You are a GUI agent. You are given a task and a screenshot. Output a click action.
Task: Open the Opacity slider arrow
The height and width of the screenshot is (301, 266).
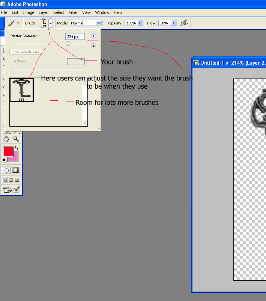(140, 23)
